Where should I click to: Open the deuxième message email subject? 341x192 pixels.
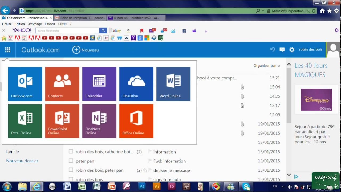172,170
